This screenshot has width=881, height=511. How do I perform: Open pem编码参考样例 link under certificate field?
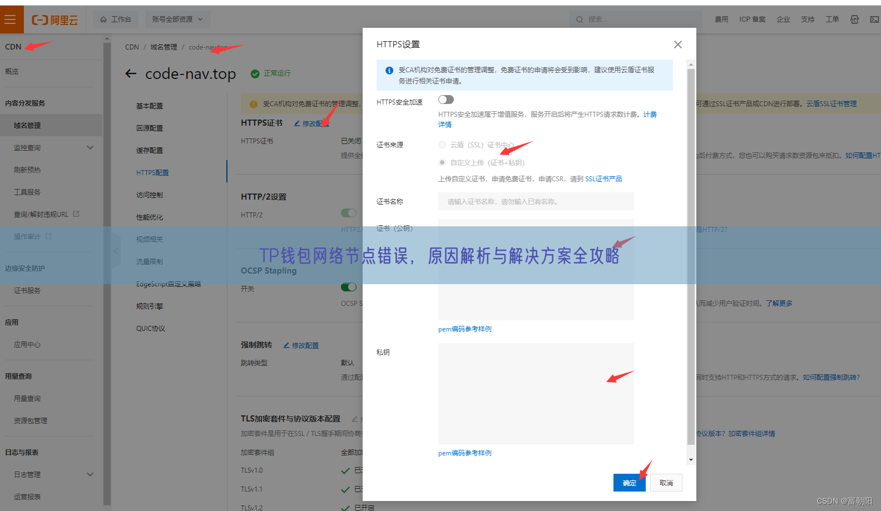point(465,329)
